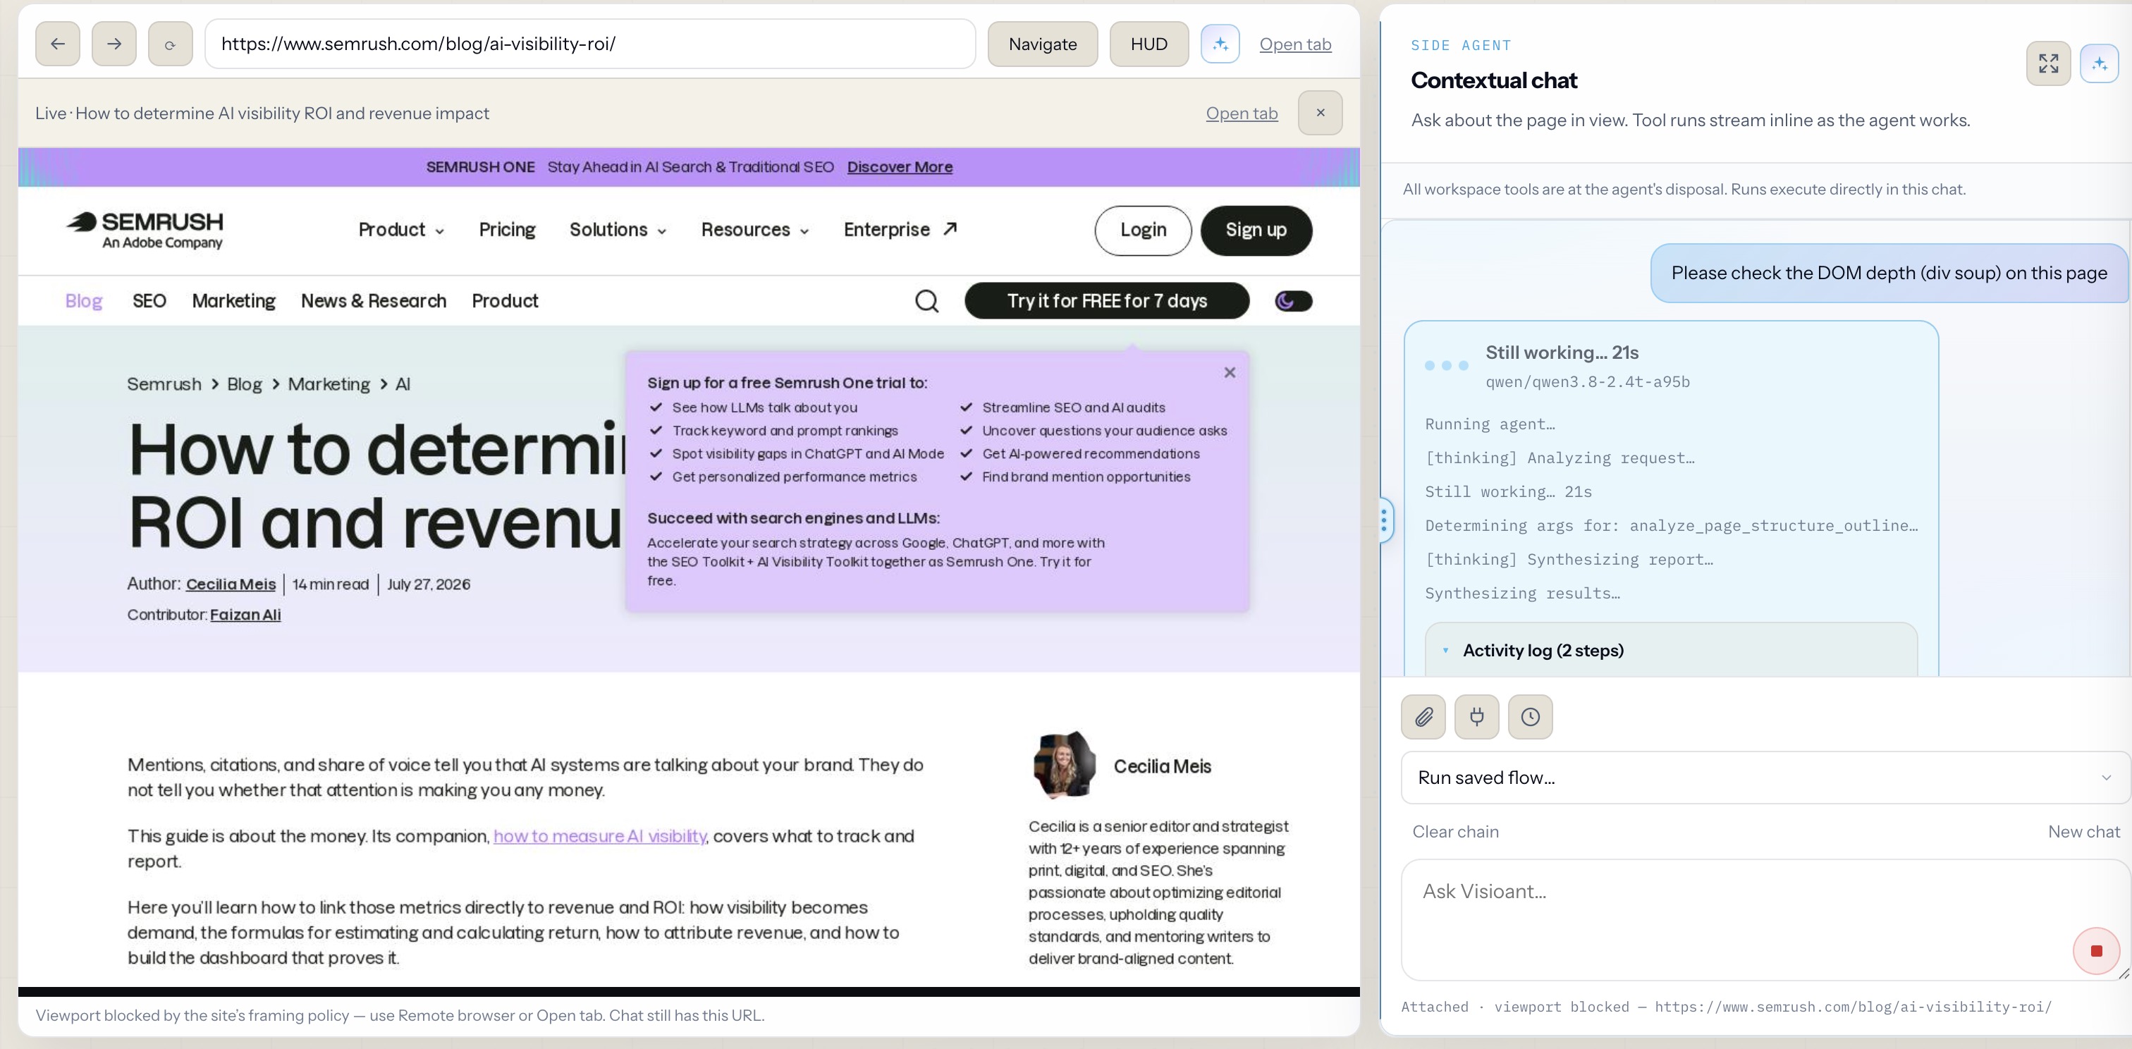Screen dimensions: 2132x1049
Task: Click the HUD button
Action: 1148,44
